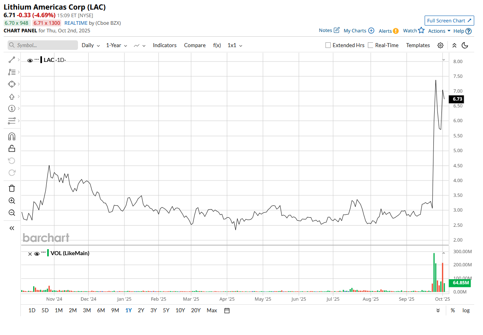Select the up-arrow annotation tool
Screen dimensions: 483x335
pyautogui.click(x=12, y=97)
